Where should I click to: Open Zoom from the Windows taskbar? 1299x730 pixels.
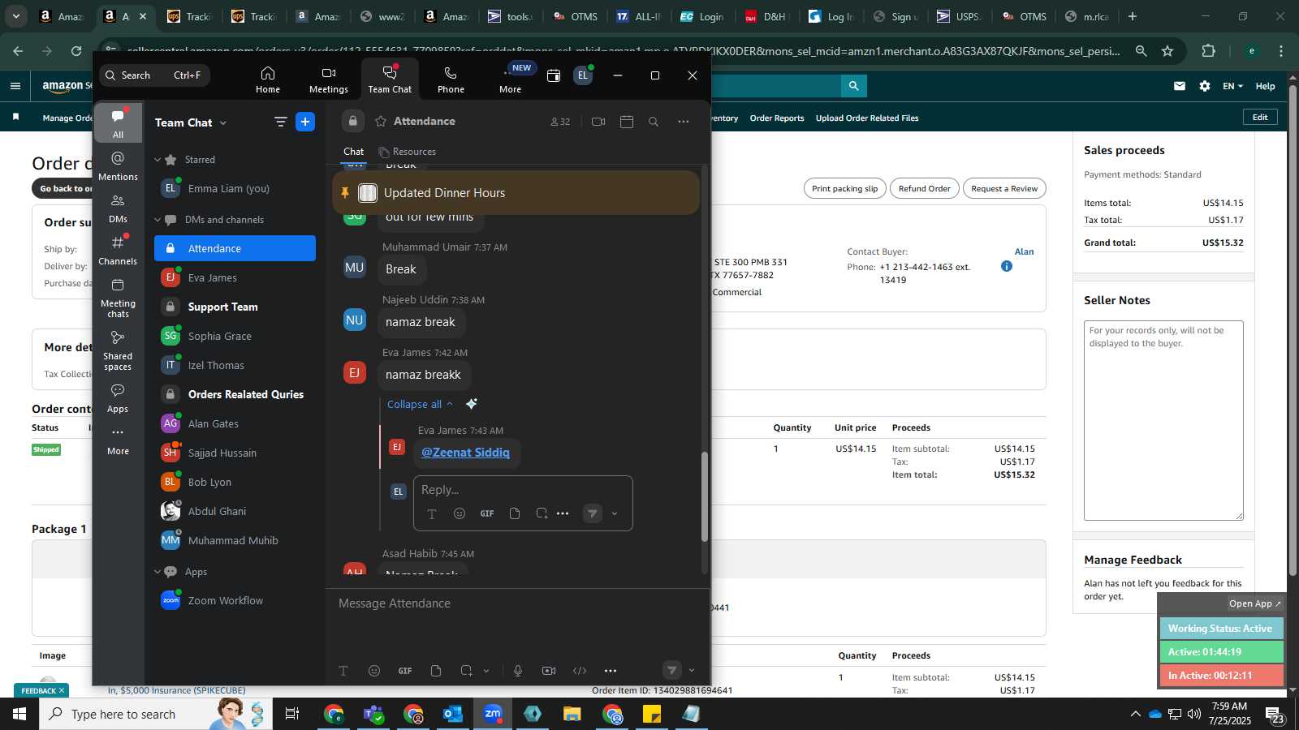[493, 714]
